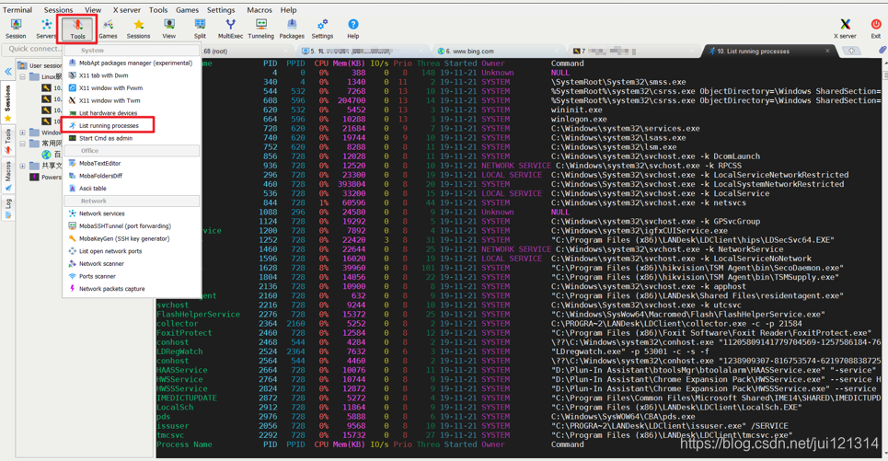The width and height of the screenshot is (888, 461).
Task: Click the Tools toolbar button
Action: pos(77,29)
